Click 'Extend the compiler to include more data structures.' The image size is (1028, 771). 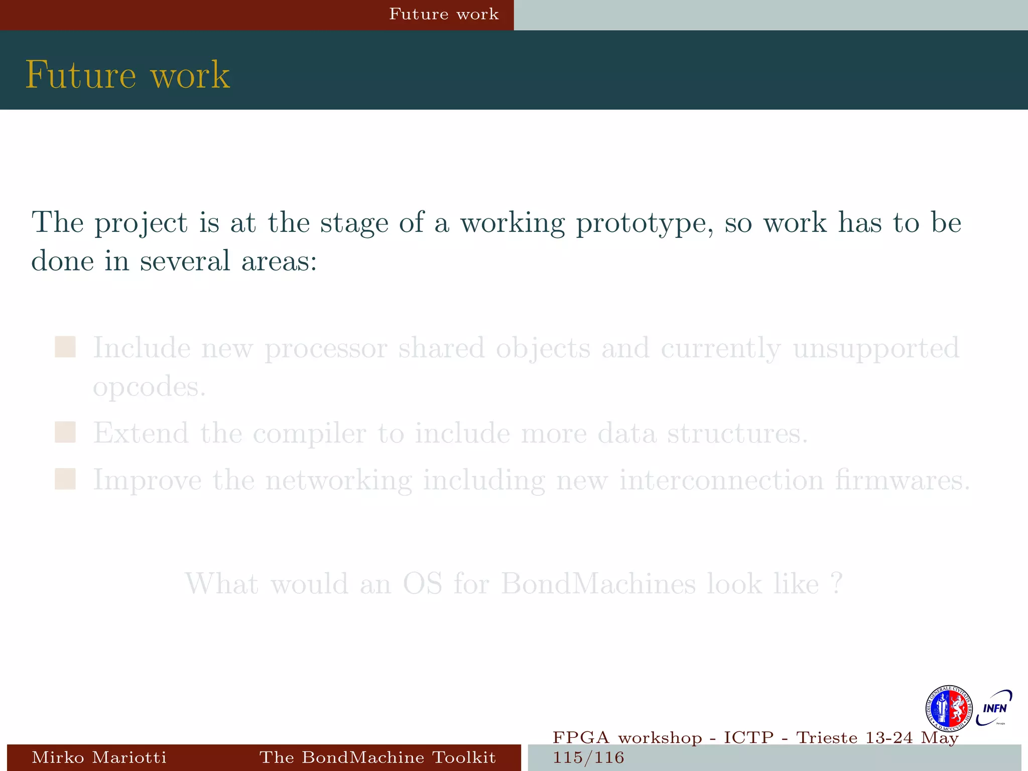pyautogui.click(x=450, y=433)
